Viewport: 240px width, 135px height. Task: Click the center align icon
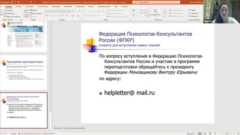[x=88, y=15]
